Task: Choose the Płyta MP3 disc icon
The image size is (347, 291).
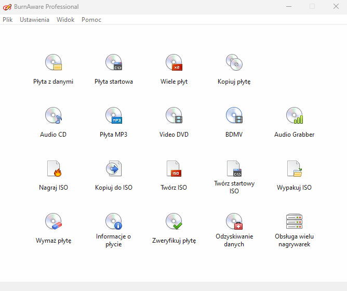Action: click(x=114, y=115)
